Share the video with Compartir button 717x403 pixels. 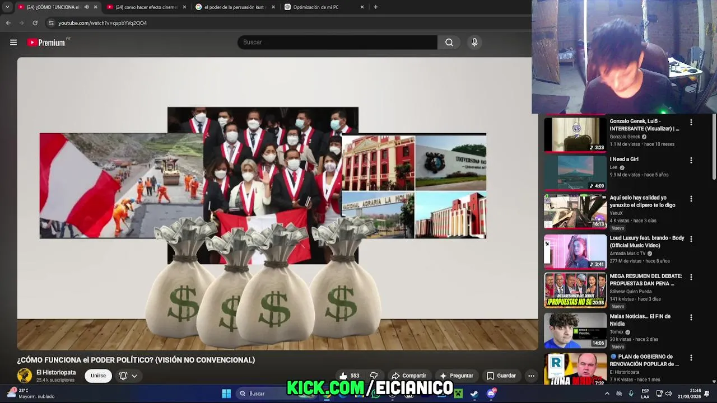click(x=409, y=376)
